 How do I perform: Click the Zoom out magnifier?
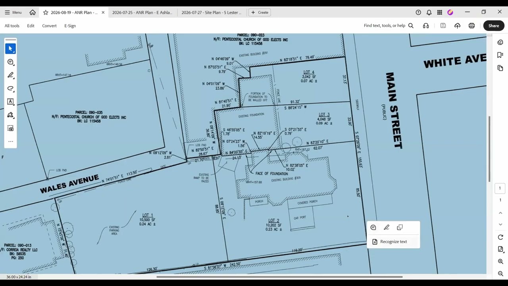click(500, 274)
